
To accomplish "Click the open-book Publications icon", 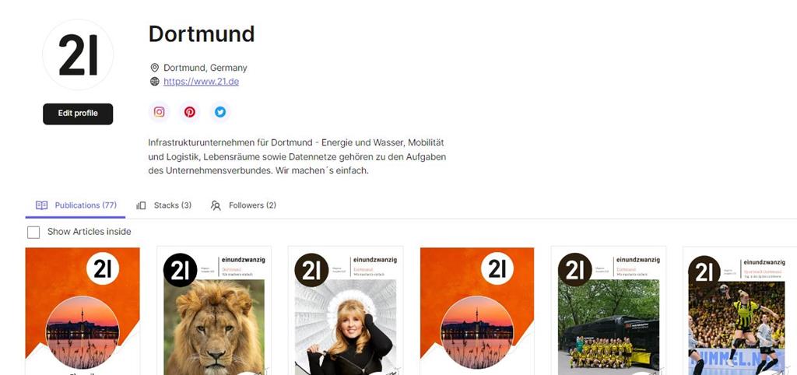I will tap(42, 205).
